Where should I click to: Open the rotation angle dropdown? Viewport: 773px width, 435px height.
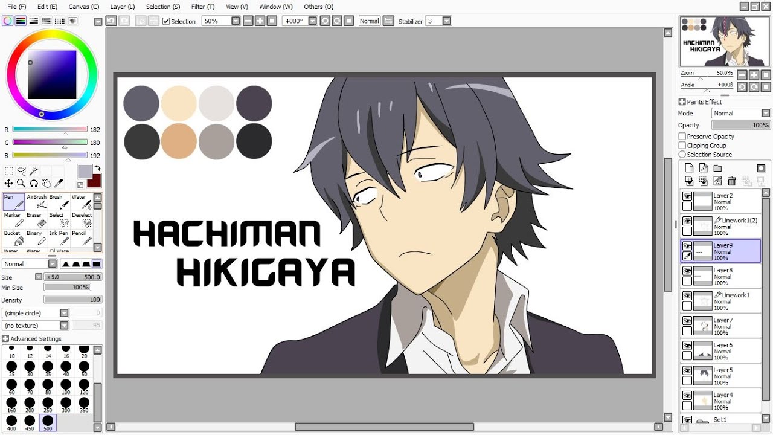[312, 21]
